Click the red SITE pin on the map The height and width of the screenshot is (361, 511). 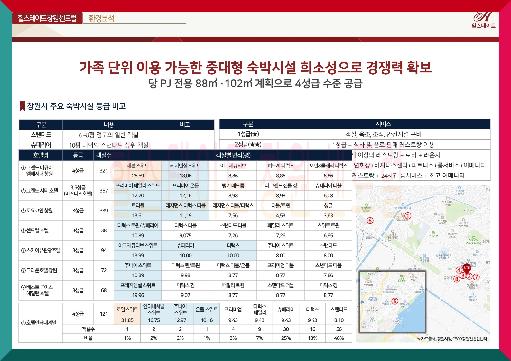[x=467, y=268]
